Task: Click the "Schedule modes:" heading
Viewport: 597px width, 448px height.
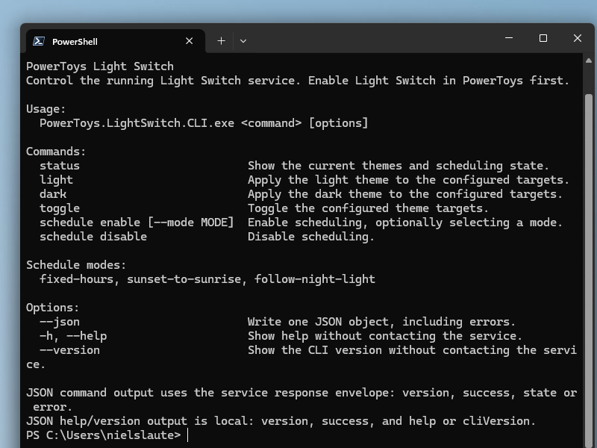Action: click(76, 265)
